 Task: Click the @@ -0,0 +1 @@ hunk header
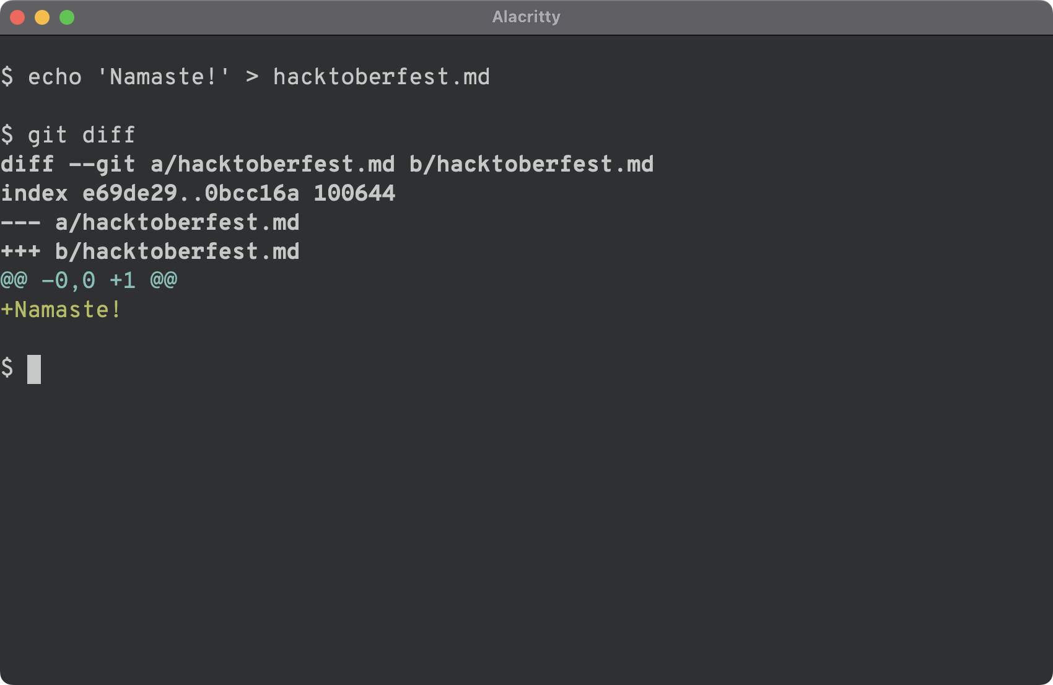coord(89,279)
